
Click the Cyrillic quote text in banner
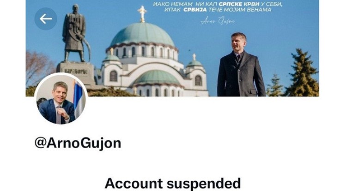coord(218,7)
